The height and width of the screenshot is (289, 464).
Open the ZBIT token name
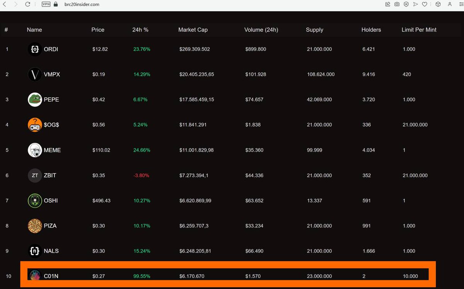coord(50,175)
